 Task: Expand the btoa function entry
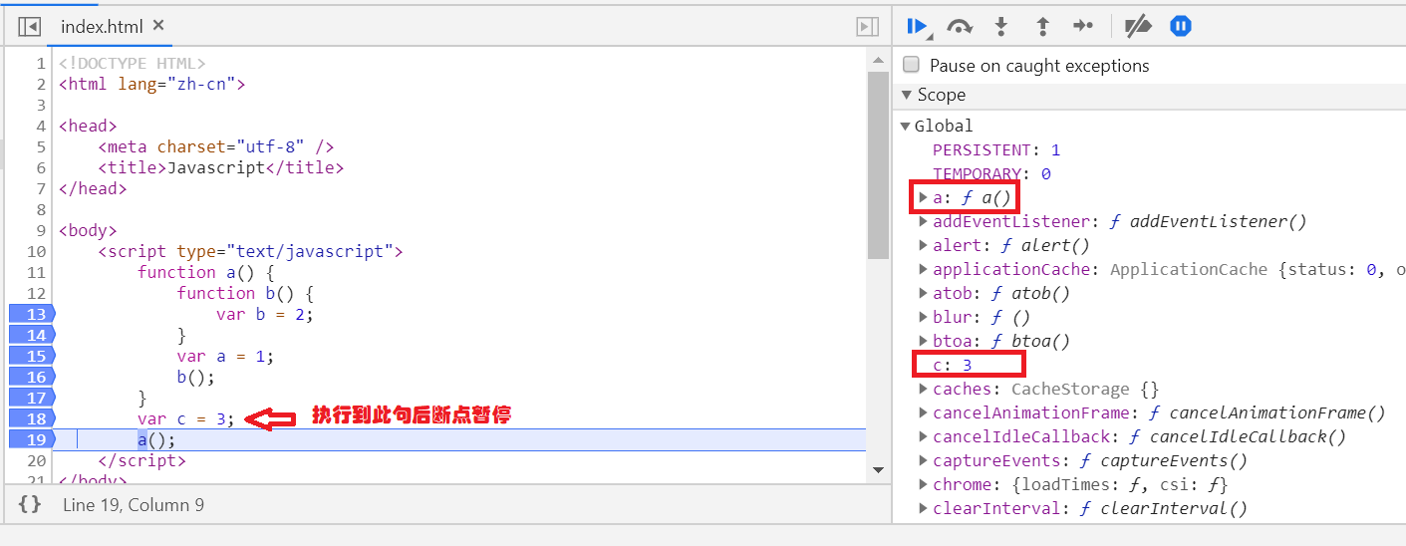tap(924, 341)
